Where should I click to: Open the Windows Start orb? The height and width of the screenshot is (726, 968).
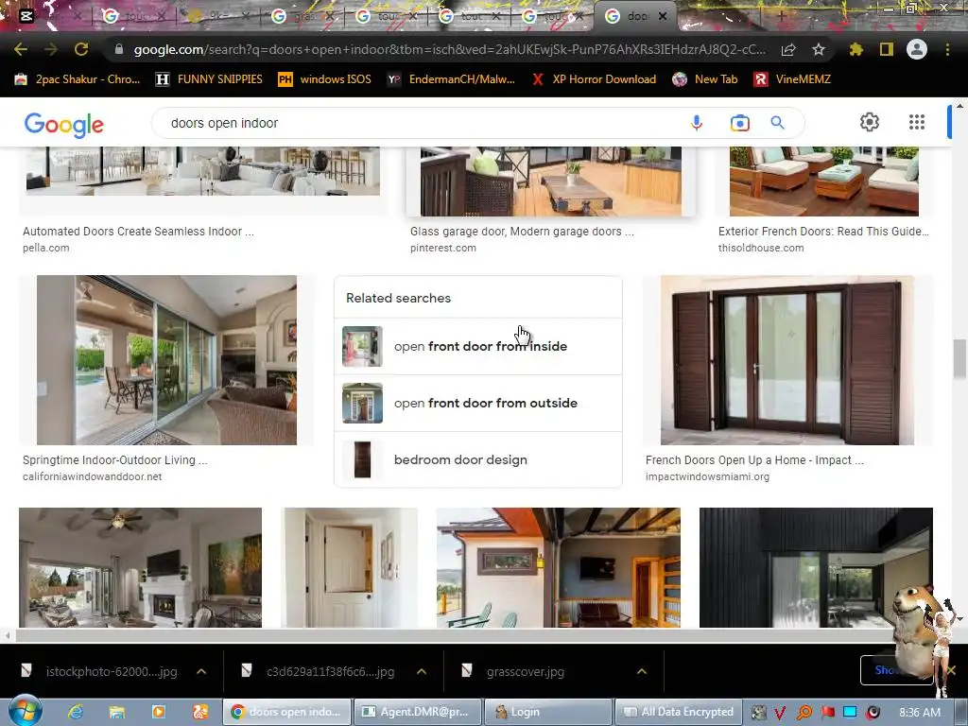point(26,711)
